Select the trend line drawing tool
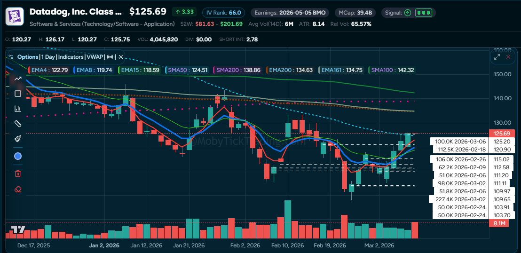The width and height of the screenshot is (521, 253). 18,79
